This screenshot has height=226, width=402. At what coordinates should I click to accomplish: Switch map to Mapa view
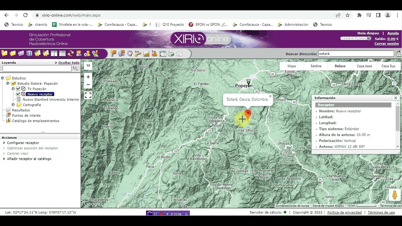(291, 66)
